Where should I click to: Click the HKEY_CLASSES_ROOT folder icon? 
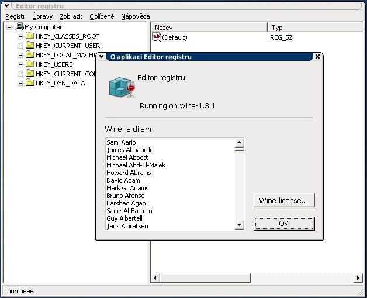30,36
